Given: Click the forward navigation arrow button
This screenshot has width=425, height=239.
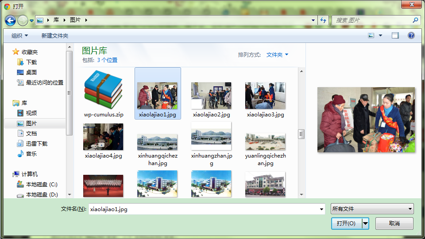Looking at the screenshot, I should [x=23, y=20].
